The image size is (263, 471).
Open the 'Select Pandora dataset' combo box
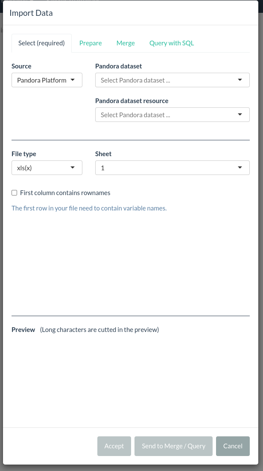tap(172, 80)
